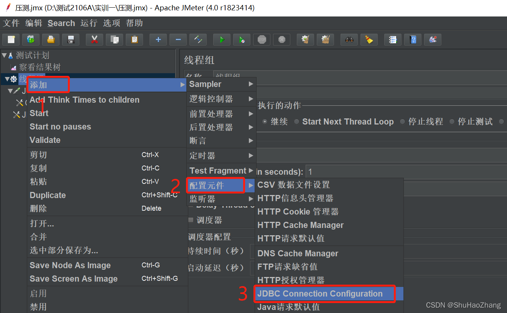Select the 停止线程 radio button

pyautogui.click(x=402, y=122)
